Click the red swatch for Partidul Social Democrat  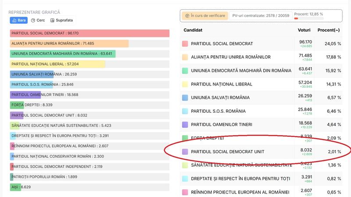pyautogui.click(x=185, y=44)
